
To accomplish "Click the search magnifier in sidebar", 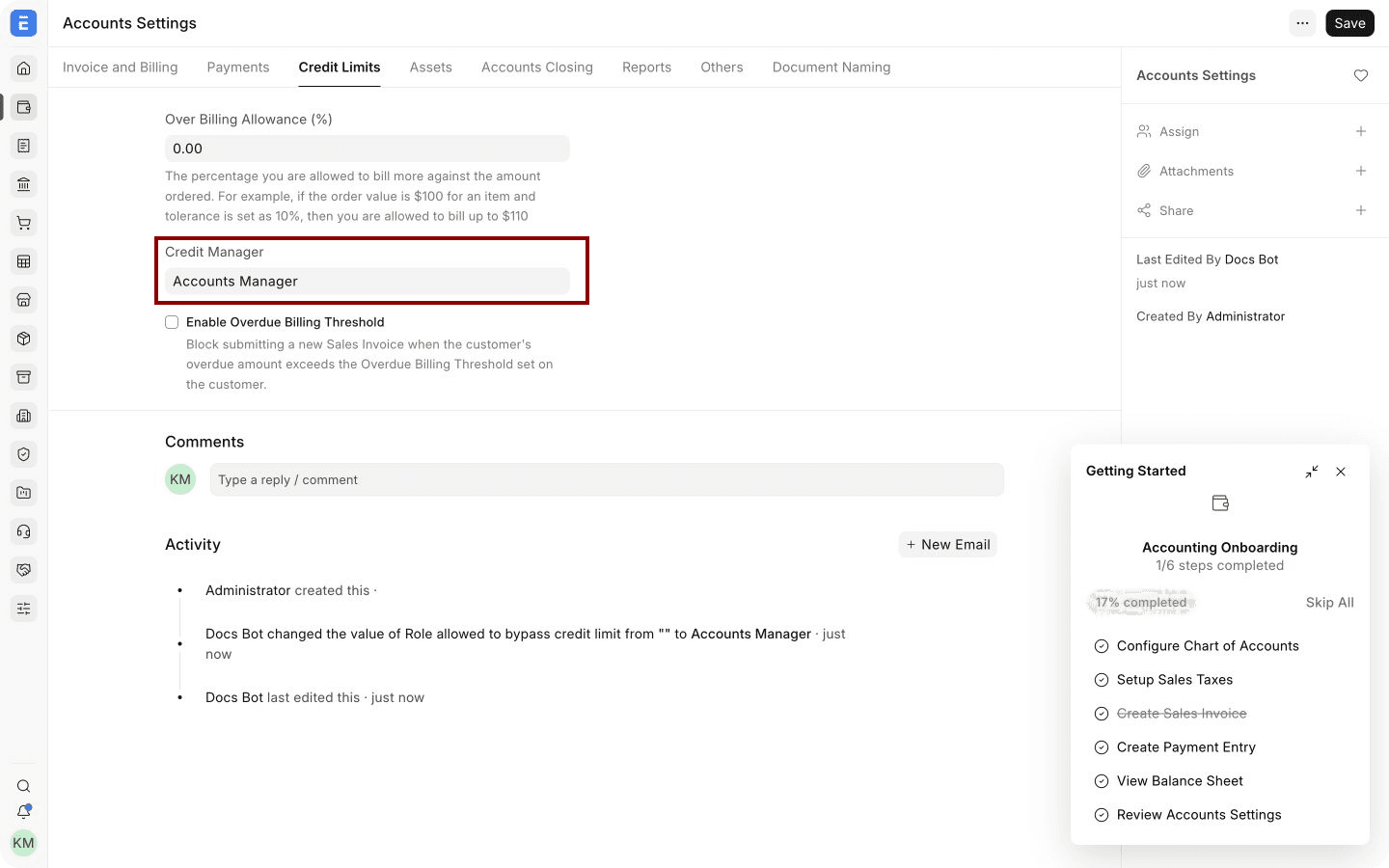I will (24, 786).
